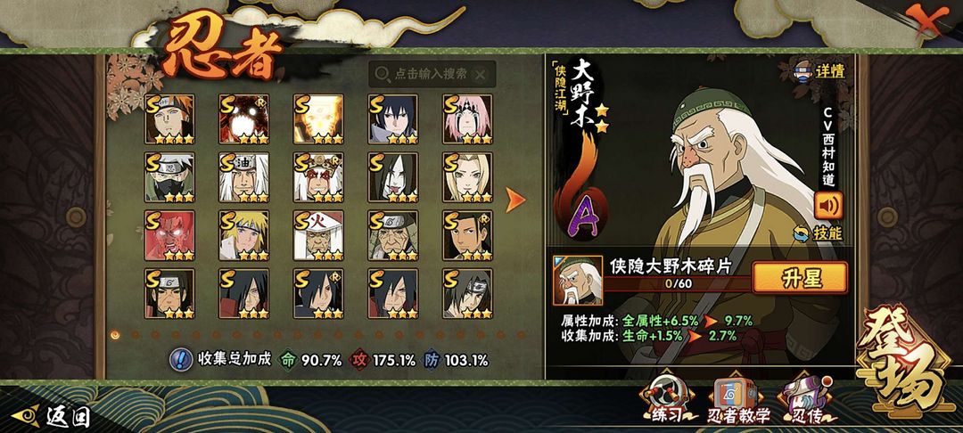Select pink-haired Sakura ninja portrait
This screenshot has height=433, width=963.
tap(467, 119)
